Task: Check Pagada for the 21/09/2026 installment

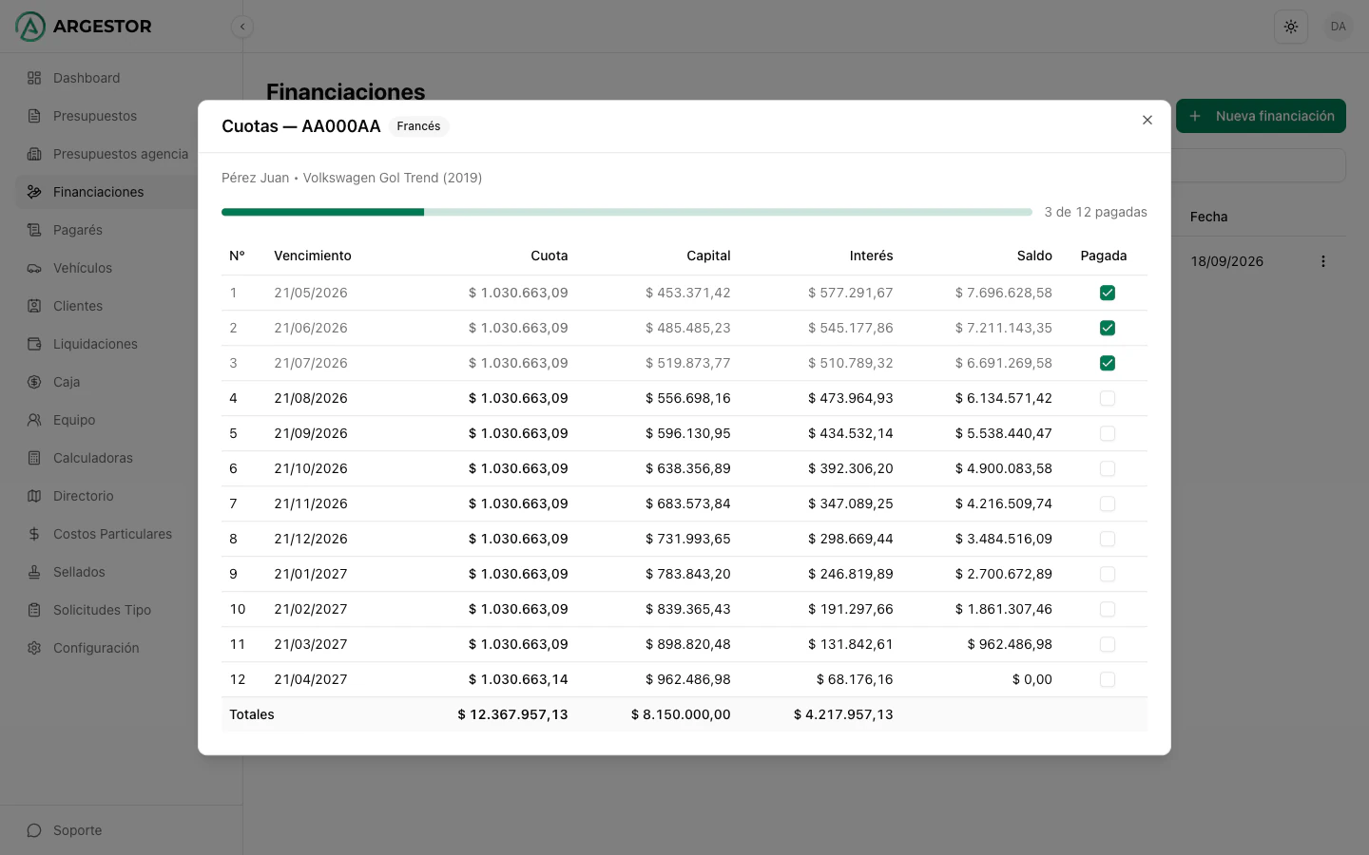Action: (1108, 433)
